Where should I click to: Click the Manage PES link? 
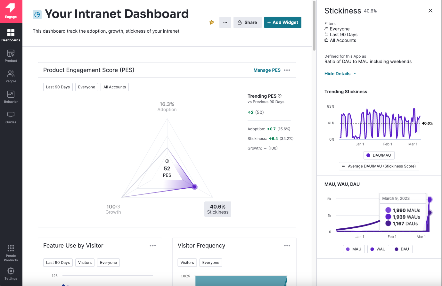click(x=267, y=70)
